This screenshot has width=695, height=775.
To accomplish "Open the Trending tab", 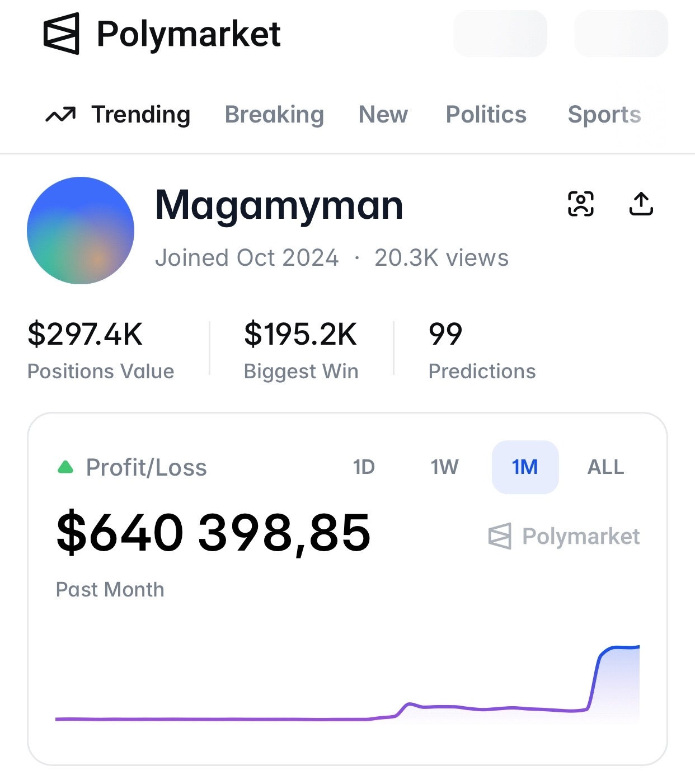I will [141, 115].
